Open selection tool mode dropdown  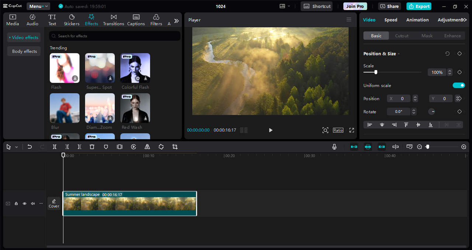[x=16, y=147]
